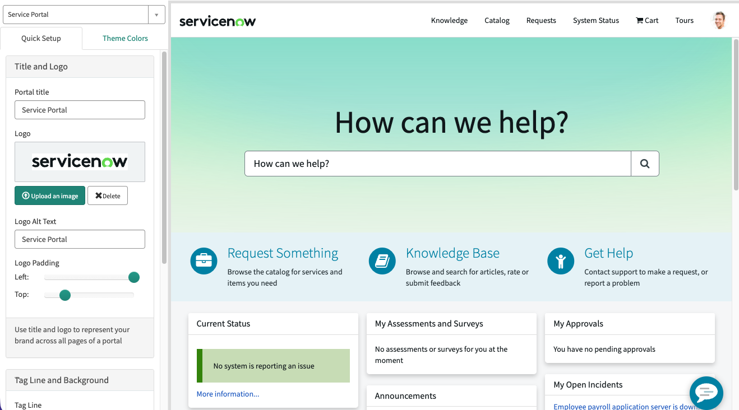Open the user avatar profile menu
739x410 pixels.
click(719, 21)
